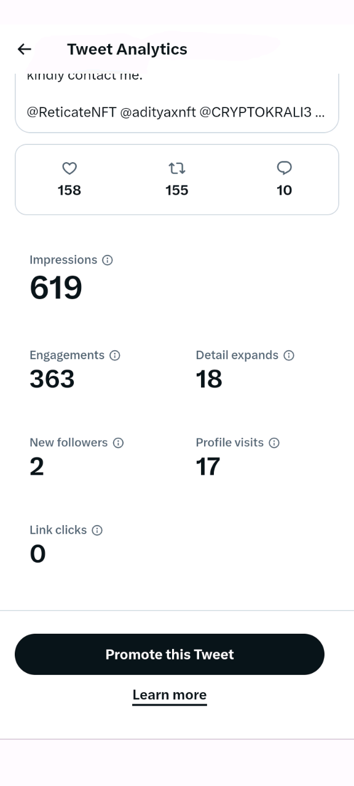Tap the back arrow icon
Image resolution: width=354 pixels, height=786 pixels.
24,49
